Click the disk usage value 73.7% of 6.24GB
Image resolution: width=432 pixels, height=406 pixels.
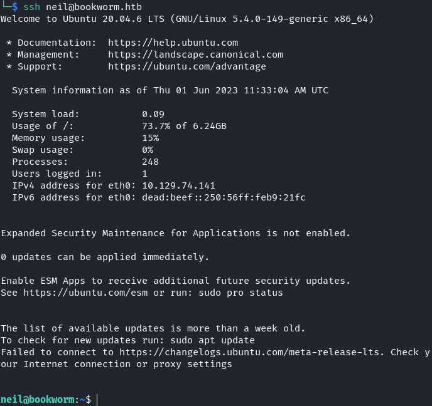[184, 126]
